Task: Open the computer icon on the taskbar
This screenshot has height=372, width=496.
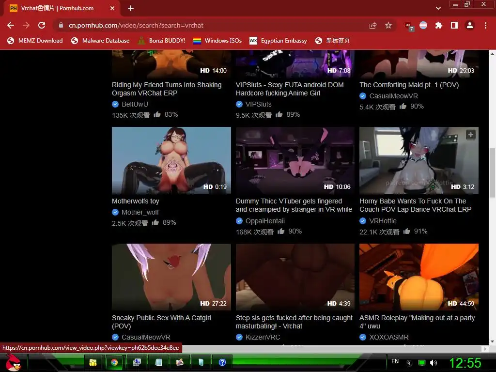Action: (x=137, y=362)
